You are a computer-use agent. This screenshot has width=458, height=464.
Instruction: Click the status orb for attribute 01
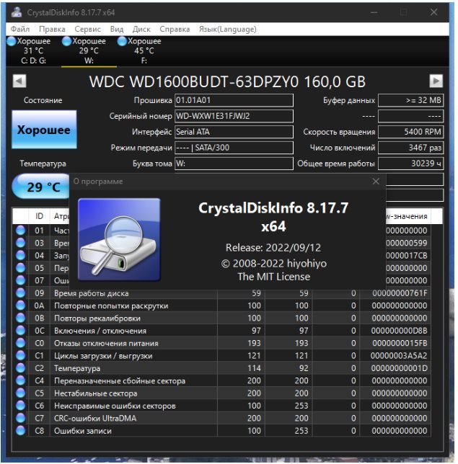click(x=20, y=231)
